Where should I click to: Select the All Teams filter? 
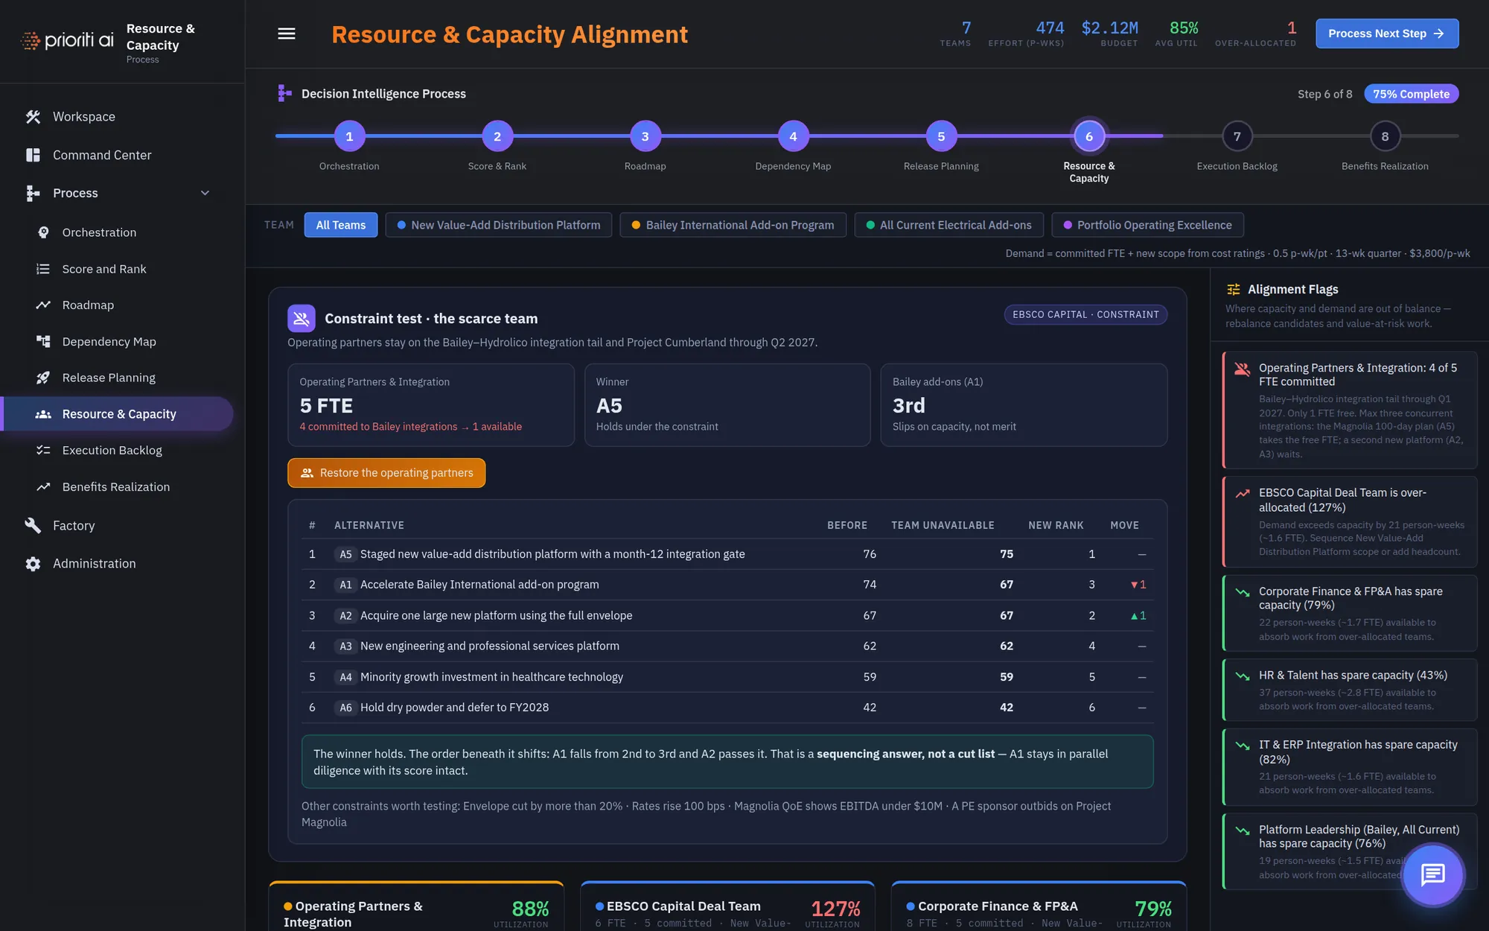(341, 225)
